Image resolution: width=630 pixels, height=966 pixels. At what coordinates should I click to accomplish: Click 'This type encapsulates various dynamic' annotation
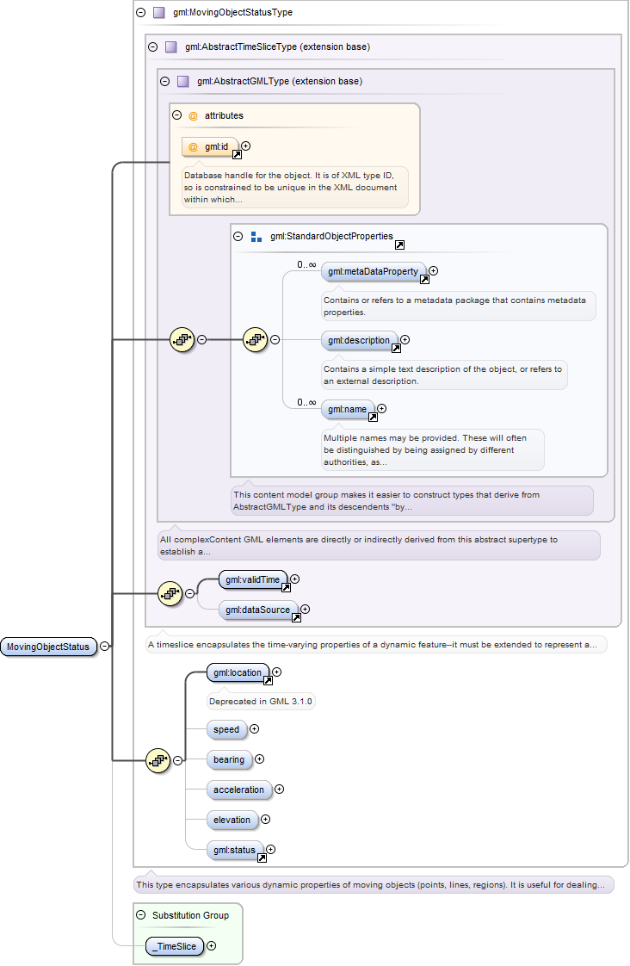pyautogui.click(x=374, y=885)
